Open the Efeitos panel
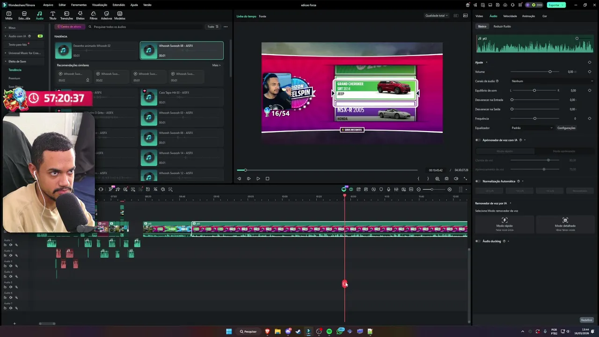 coord(80,15)
